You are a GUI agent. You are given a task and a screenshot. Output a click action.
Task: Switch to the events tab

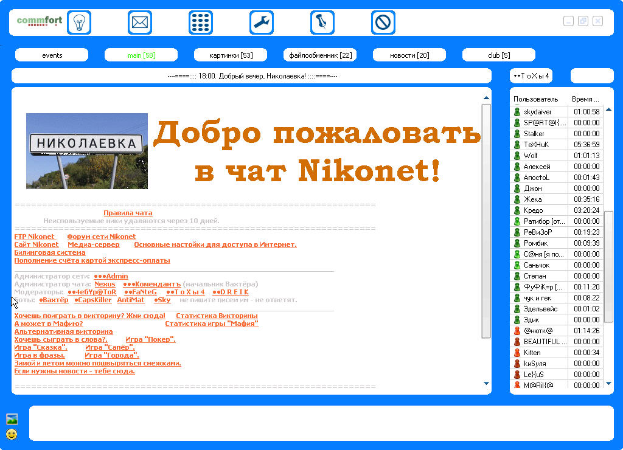click(52, 55)
